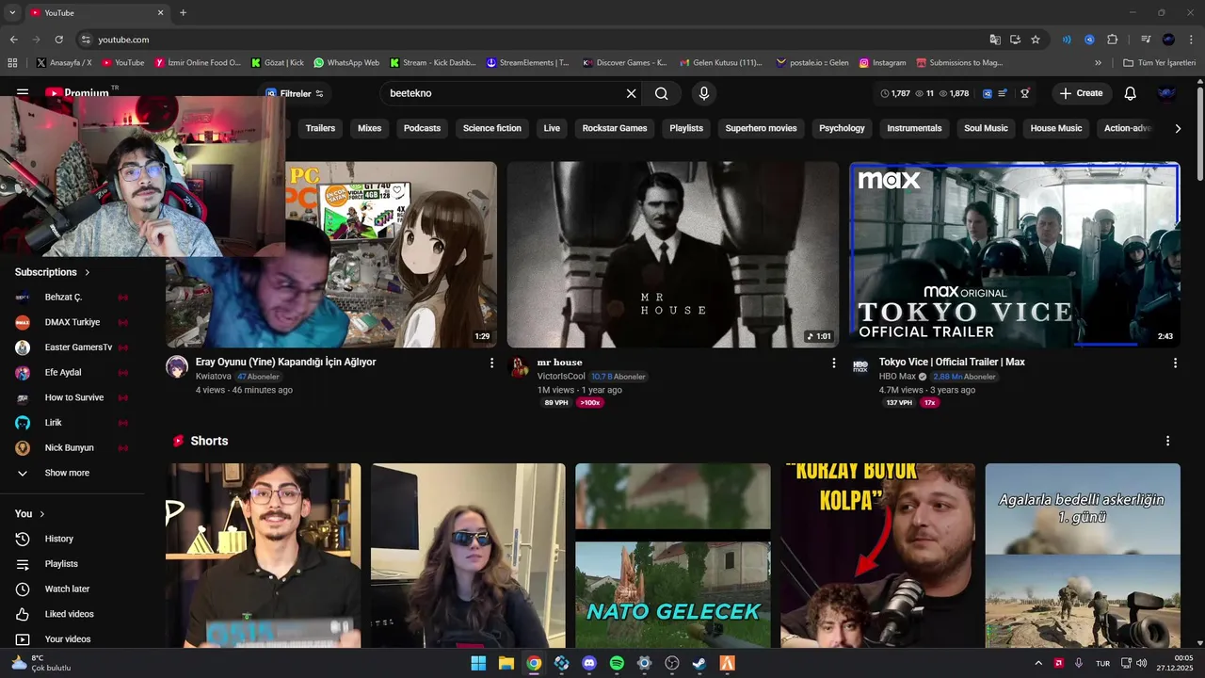Select the Live category chip
The image size is (1205, 678).
(x=552, y=128)
